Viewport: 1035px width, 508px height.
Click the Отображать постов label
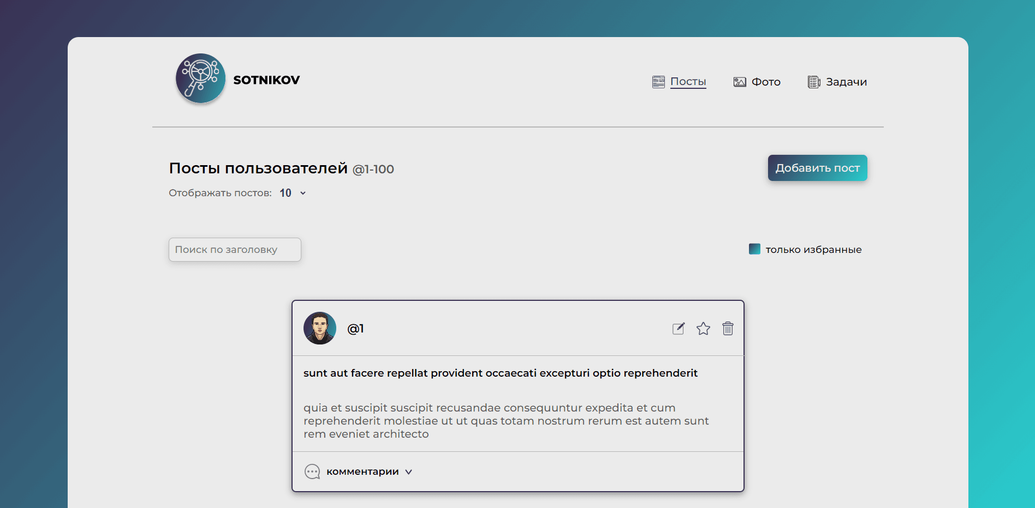coord(220,193)
